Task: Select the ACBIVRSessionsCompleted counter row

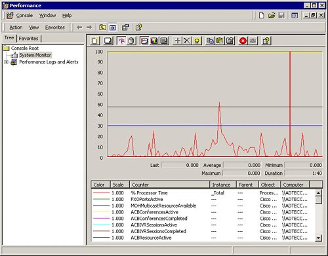Action: [203, 231]
